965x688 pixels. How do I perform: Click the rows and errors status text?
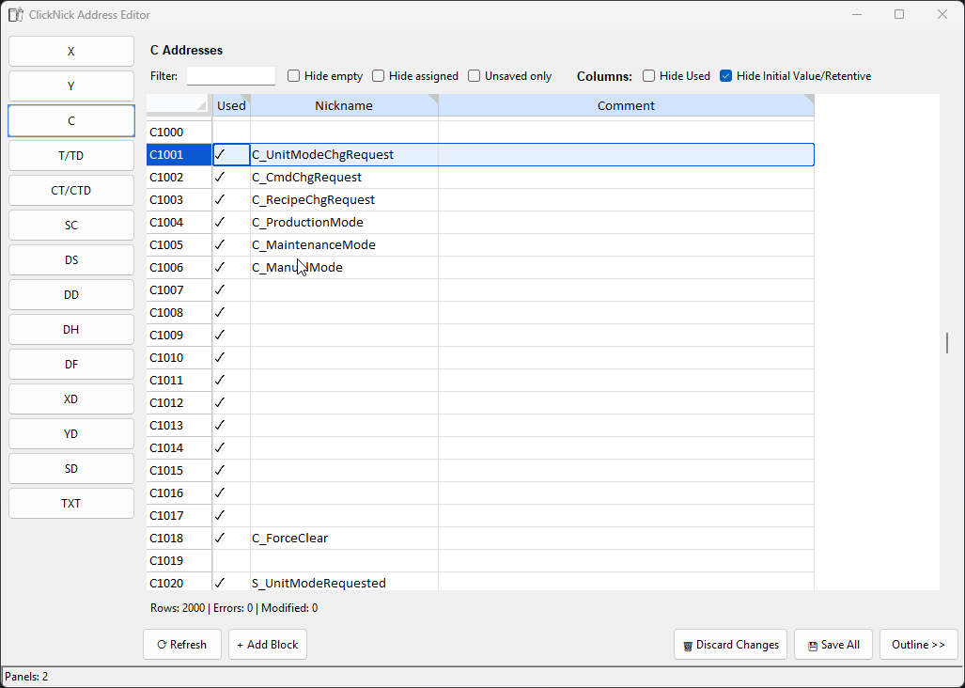pos(234,608)
